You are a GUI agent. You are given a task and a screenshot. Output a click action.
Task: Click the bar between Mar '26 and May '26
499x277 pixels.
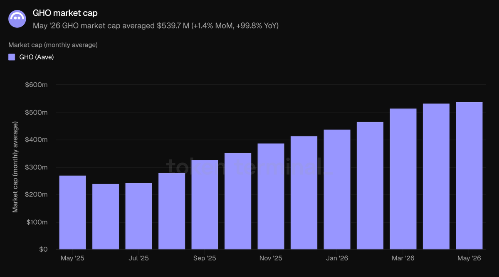[436, 176]
